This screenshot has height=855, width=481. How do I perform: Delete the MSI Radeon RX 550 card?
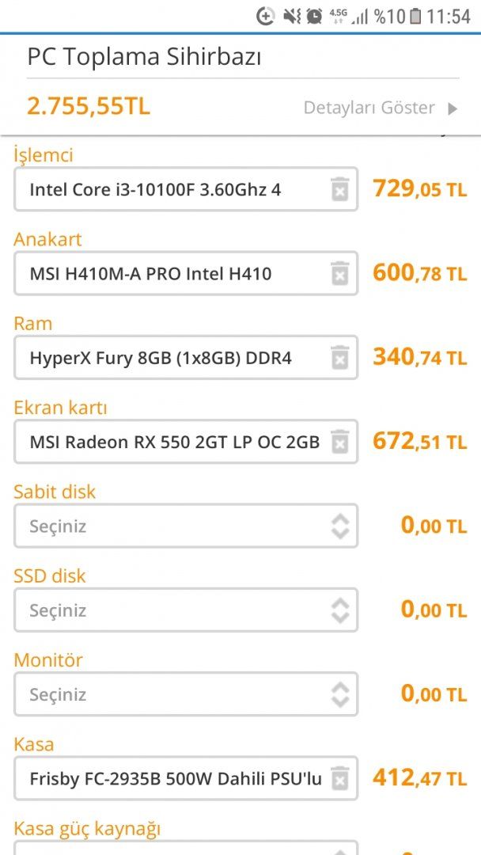(x=339, y=442)
